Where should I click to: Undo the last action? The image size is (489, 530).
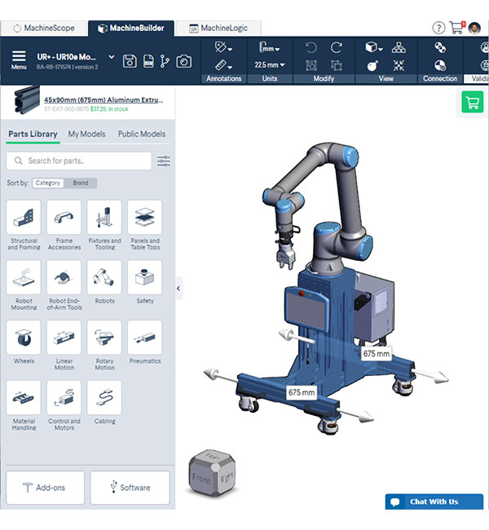pyautogui.click(x=311, y=47)
